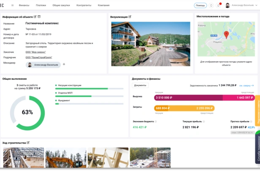
Task: Click the Несущие конструкции progress bar
Action: 89,89
